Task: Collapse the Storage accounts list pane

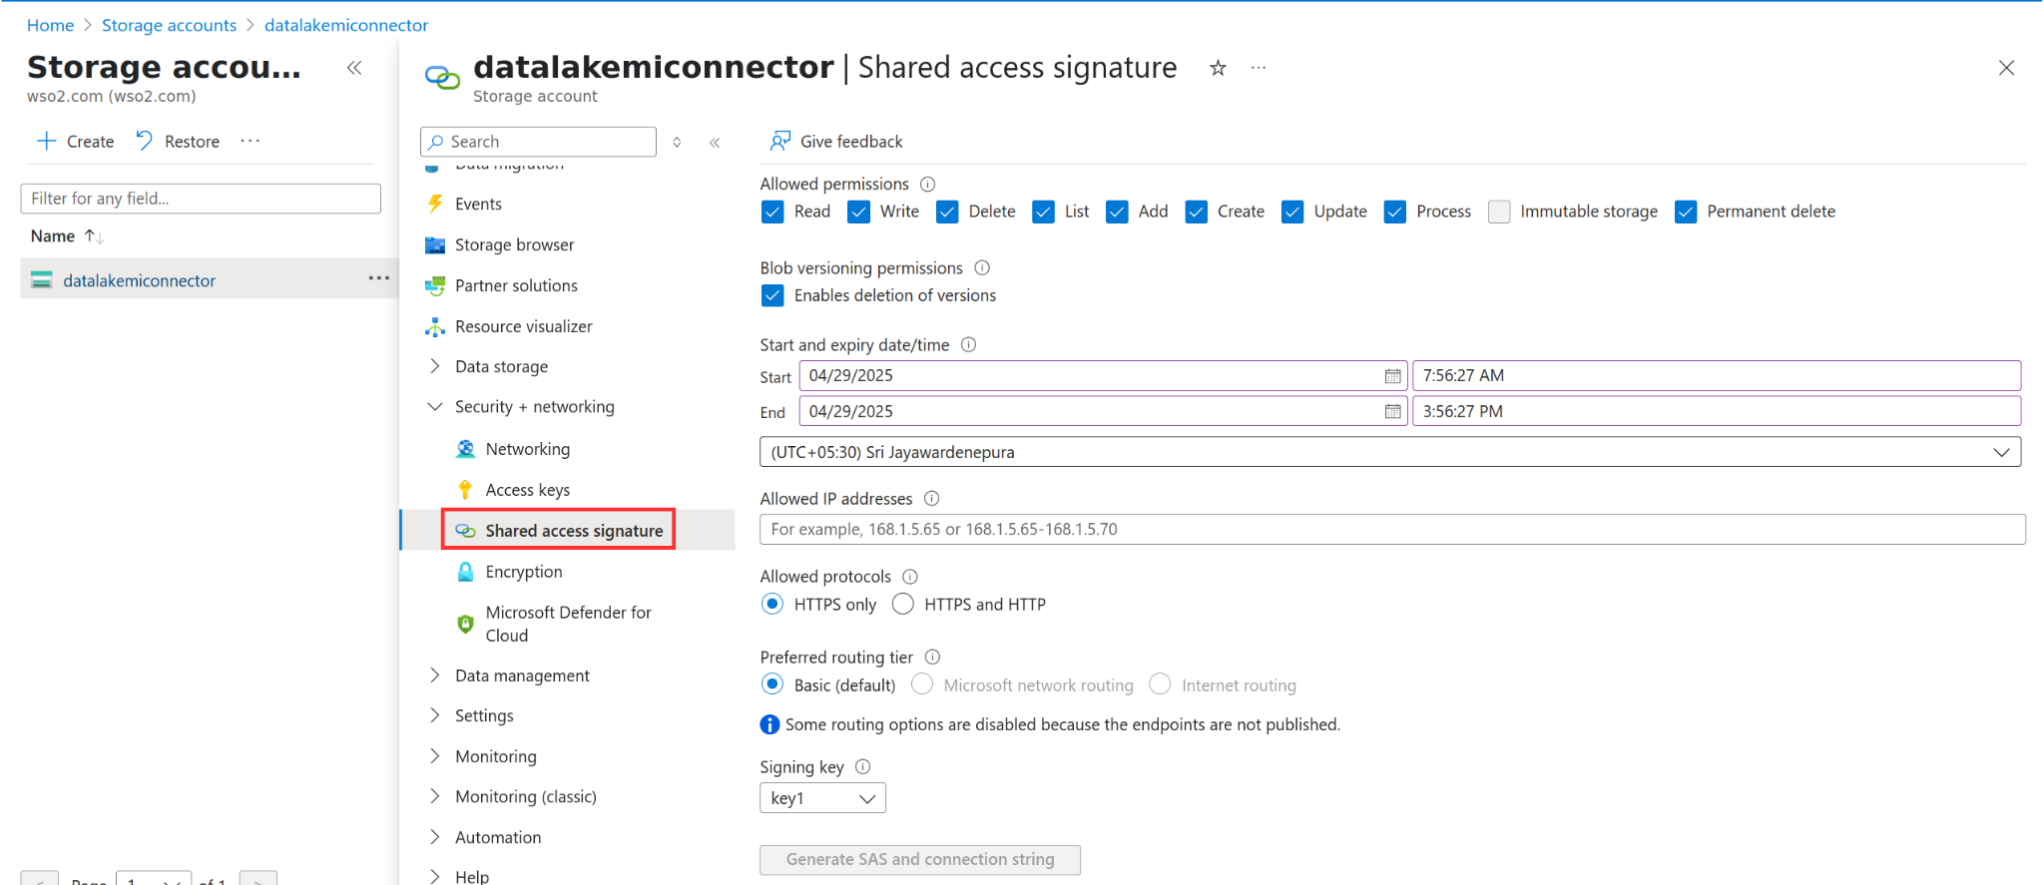Action: point(354,68)
